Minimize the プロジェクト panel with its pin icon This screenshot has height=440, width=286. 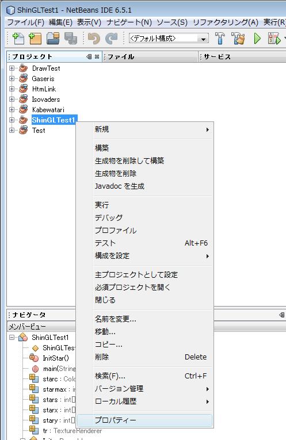89,57
